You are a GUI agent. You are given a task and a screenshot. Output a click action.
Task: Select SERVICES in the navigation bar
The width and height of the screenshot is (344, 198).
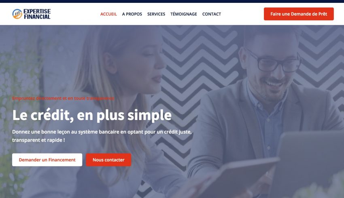156,14
